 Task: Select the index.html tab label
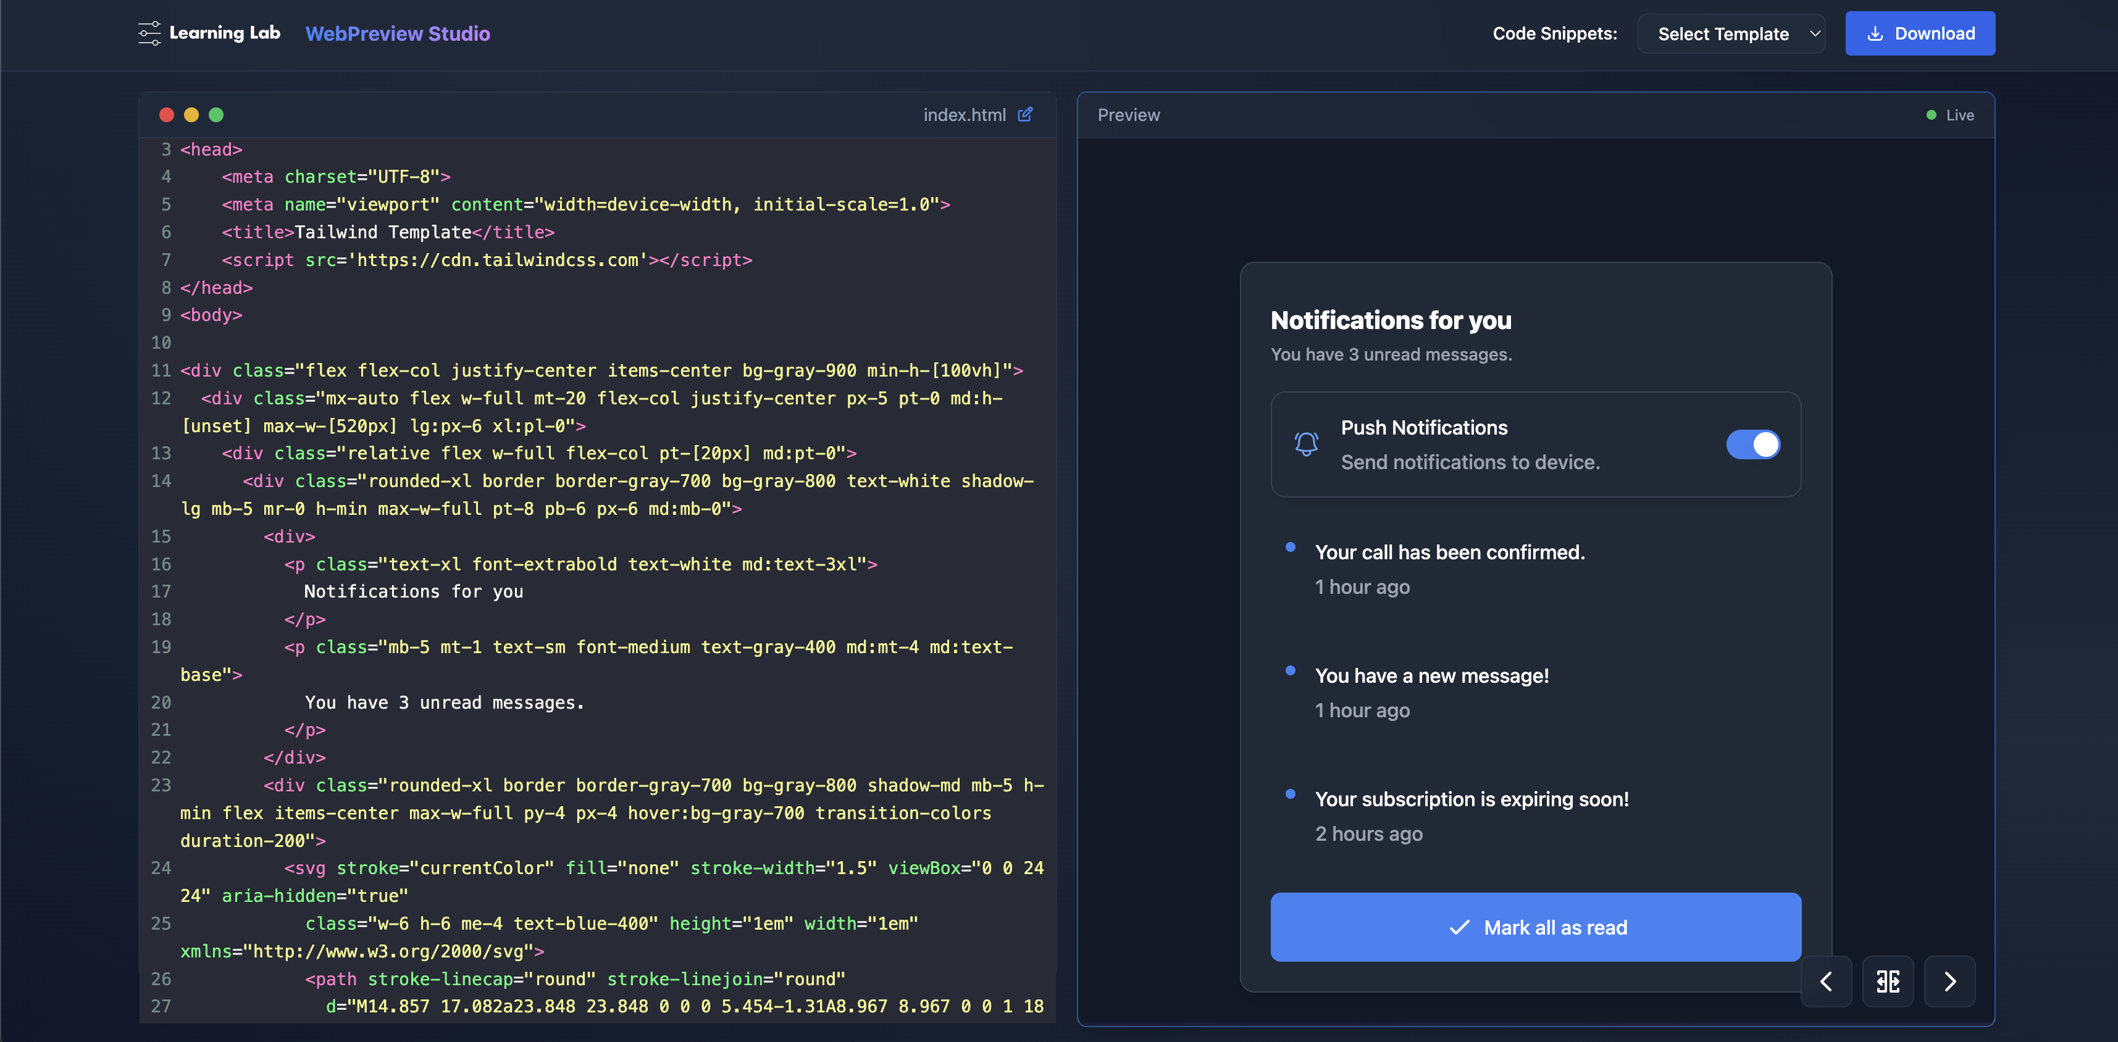pos(964,114)
